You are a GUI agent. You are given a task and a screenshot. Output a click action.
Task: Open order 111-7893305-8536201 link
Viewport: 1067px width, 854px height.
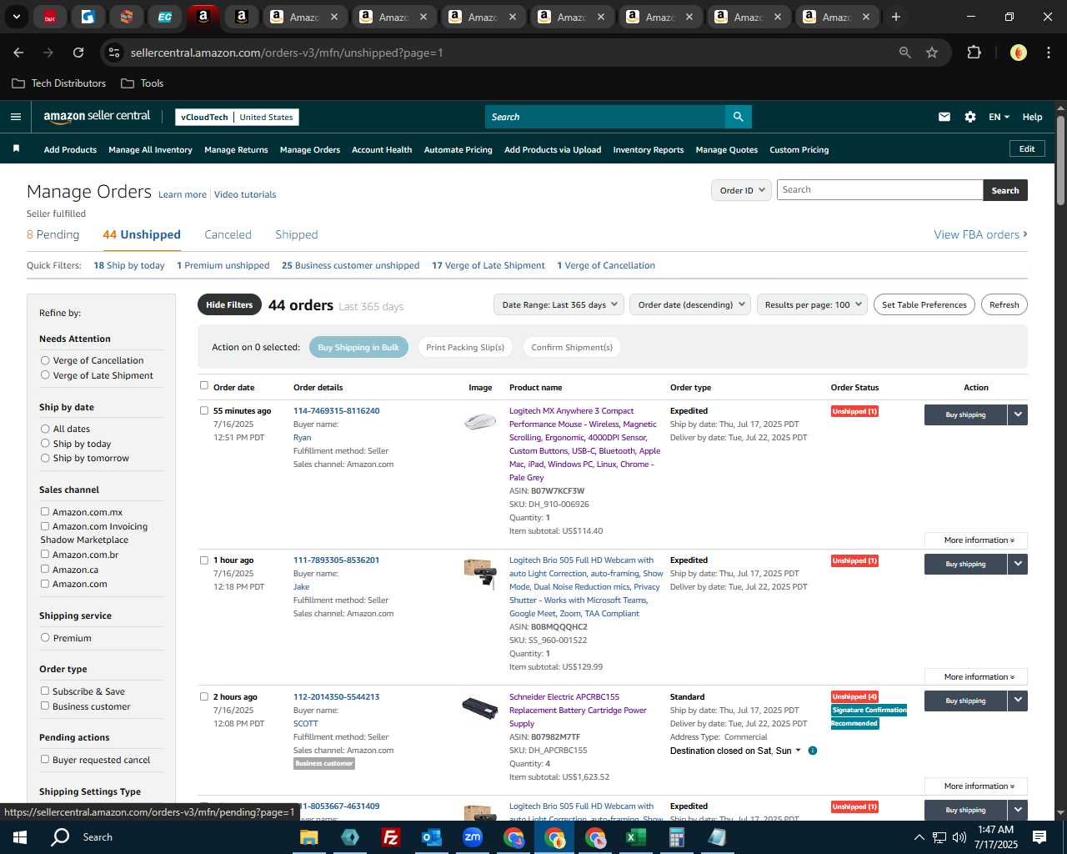[336, 560]
